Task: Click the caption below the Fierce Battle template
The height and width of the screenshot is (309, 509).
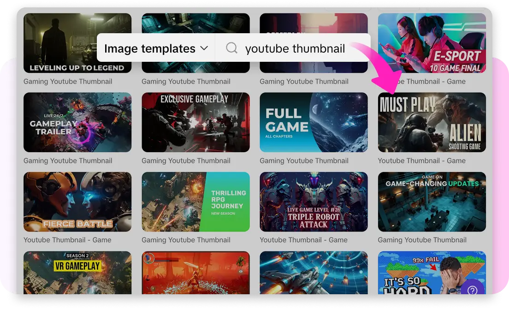Action: coord(67,240)
